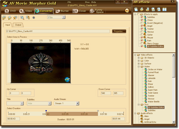
Task: Click the white end marker on timeline
Action: pyautogui.click(x=98, y=111)
